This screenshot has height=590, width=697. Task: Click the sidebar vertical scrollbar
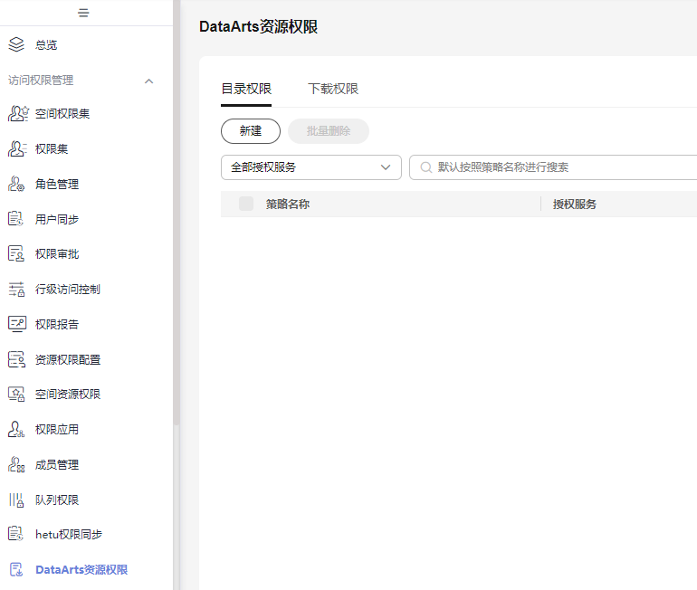(x=176, y=213)
